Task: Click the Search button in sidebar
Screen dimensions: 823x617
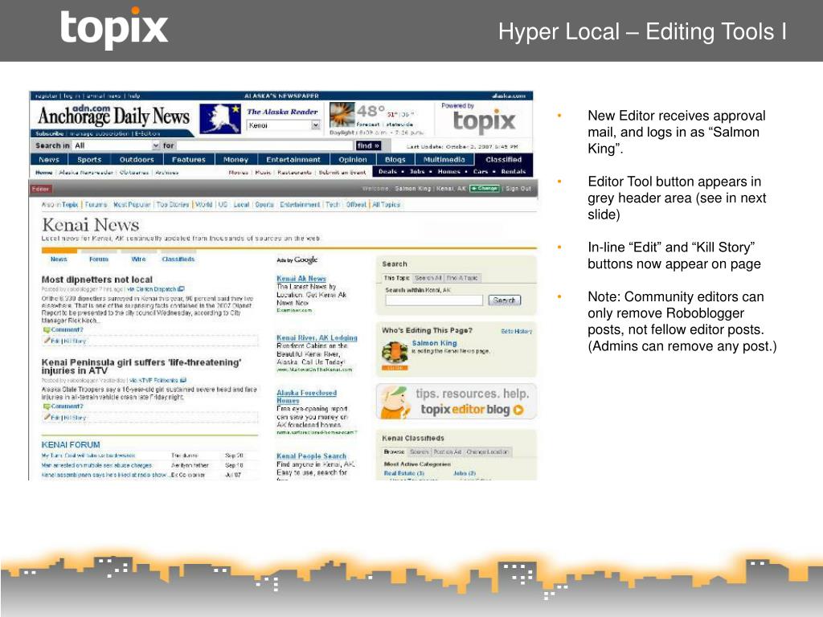Action: pyautogui.click(x=505, y=300)
